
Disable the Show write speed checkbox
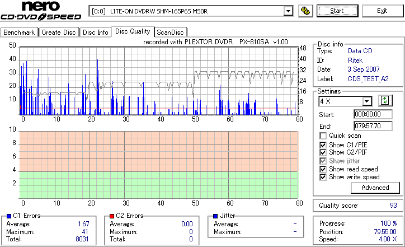323,177
